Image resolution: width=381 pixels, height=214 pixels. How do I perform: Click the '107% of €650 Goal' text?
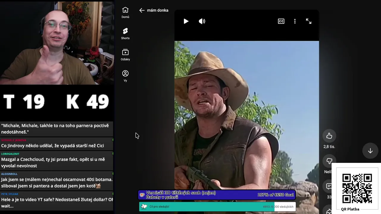pyautogui.click(x=276, y=195)
